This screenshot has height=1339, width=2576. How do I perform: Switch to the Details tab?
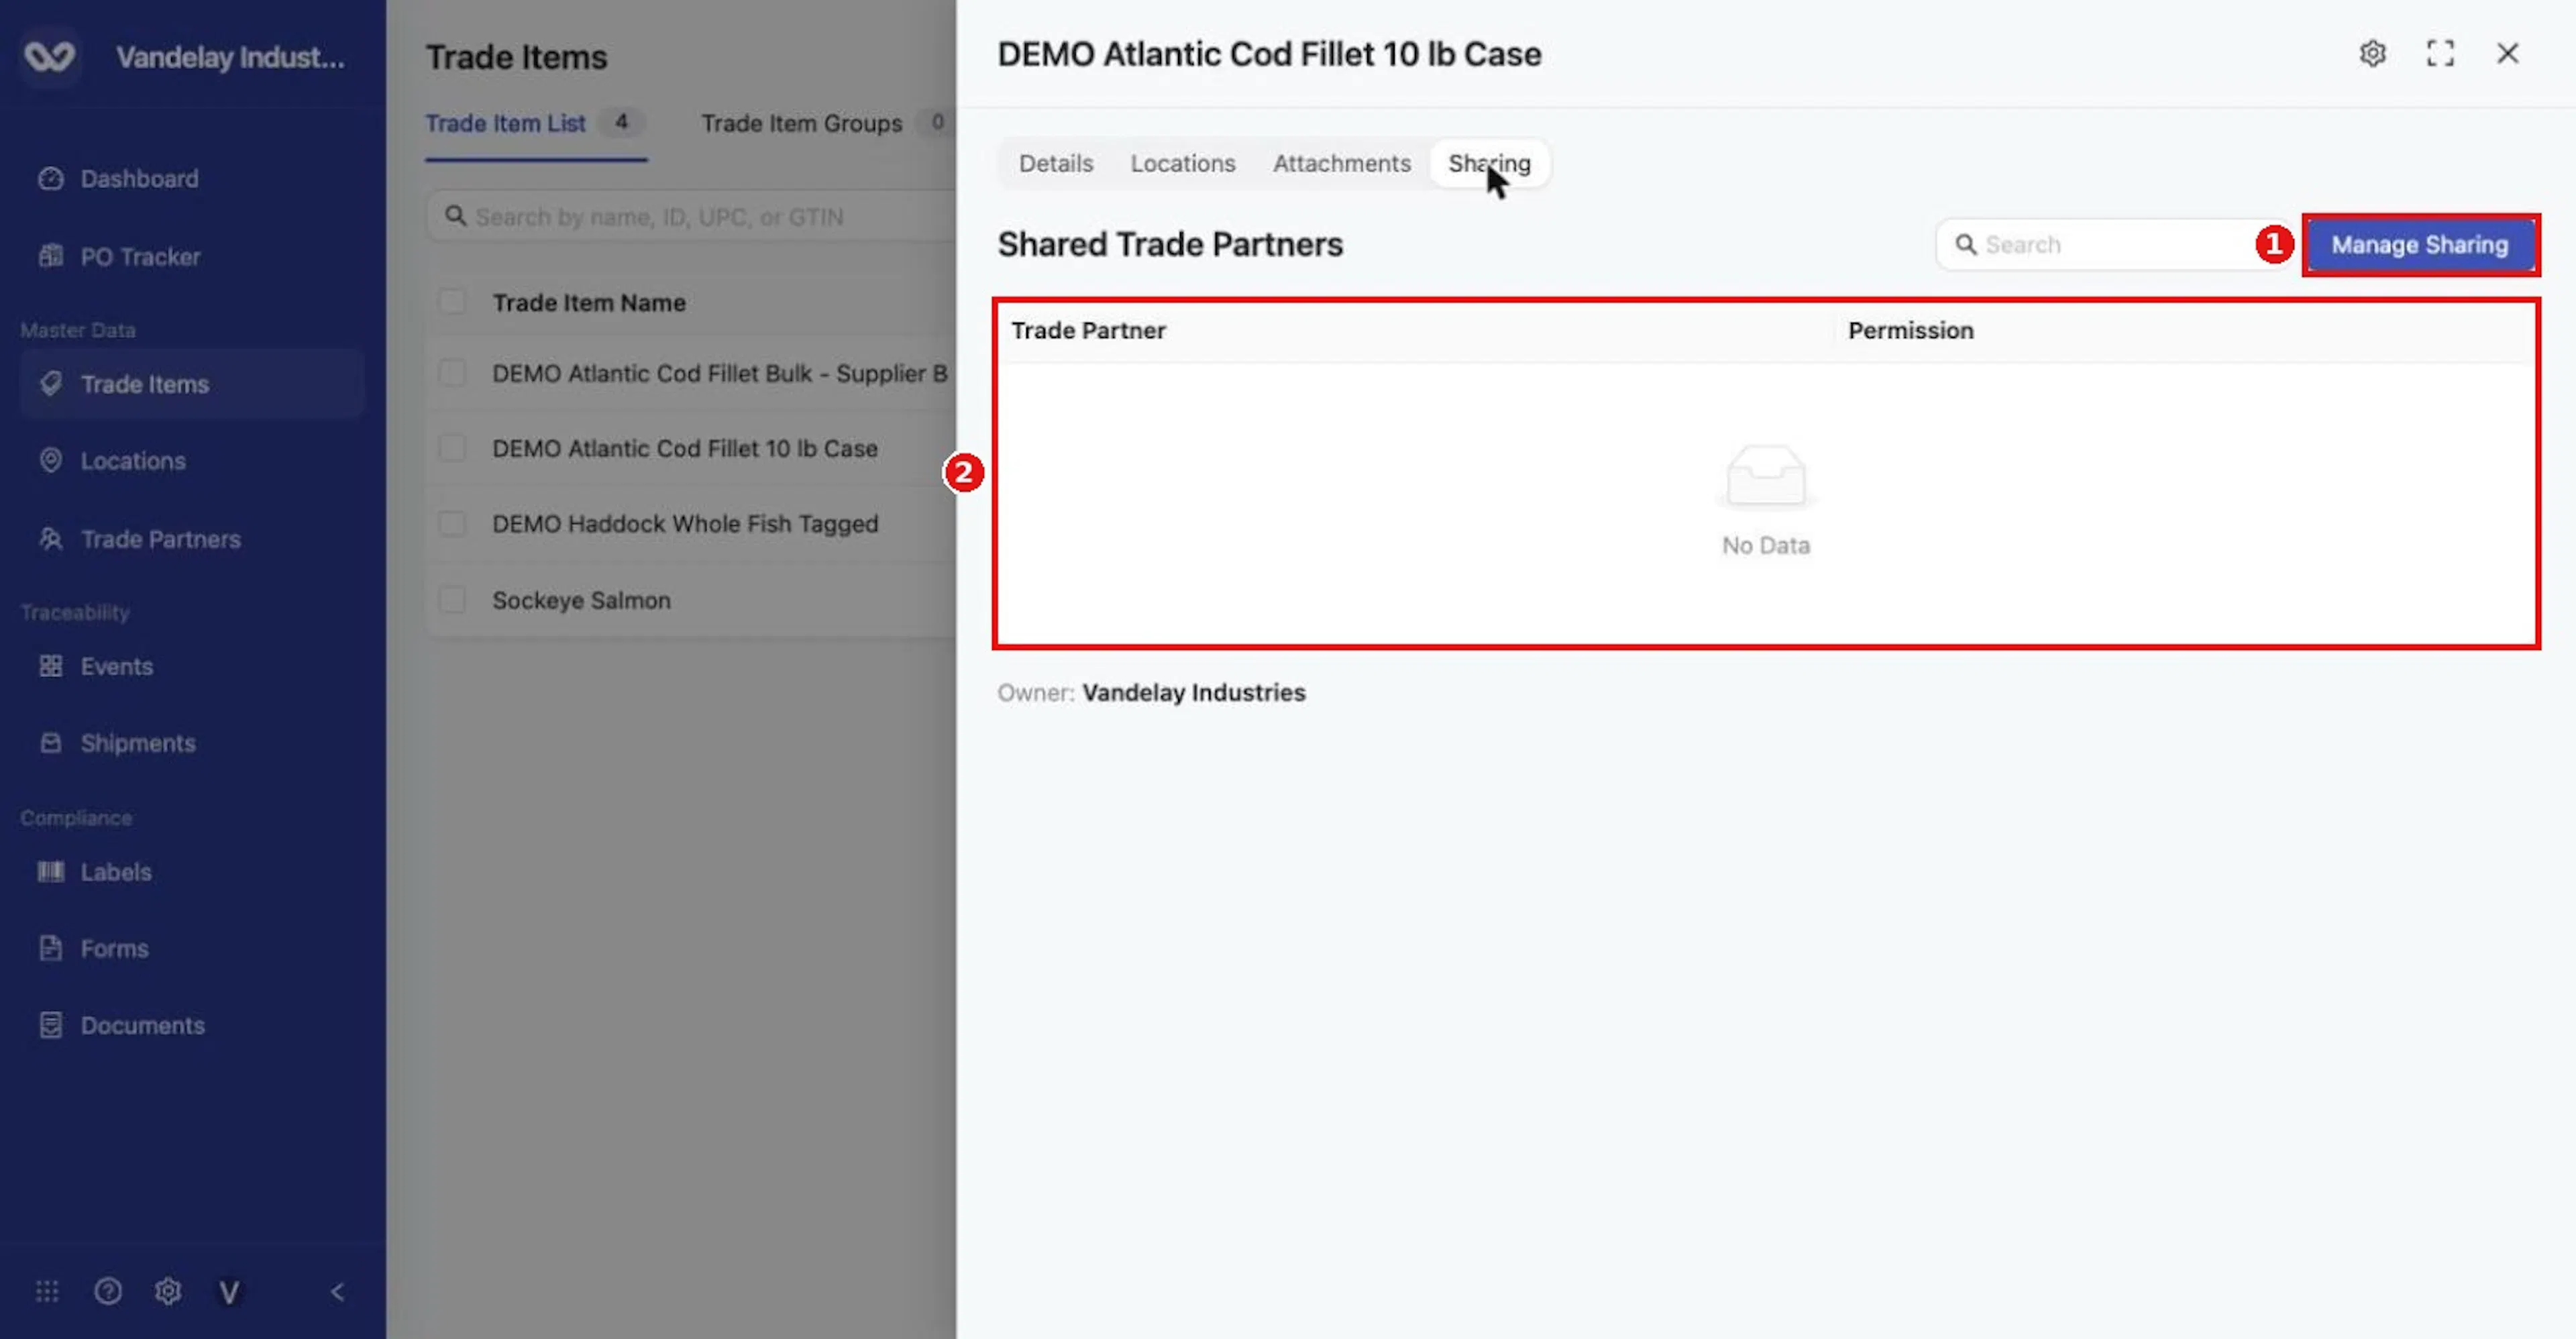(1056, 163)
